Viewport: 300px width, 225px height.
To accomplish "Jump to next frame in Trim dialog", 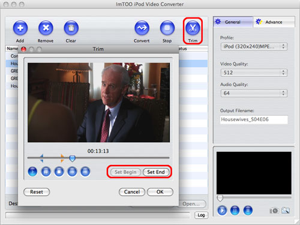I will point(85,172).
